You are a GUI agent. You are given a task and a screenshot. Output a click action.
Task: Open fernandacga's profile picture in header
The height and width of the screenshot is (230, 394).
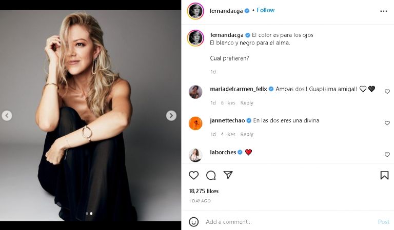(x=195, y=11)
